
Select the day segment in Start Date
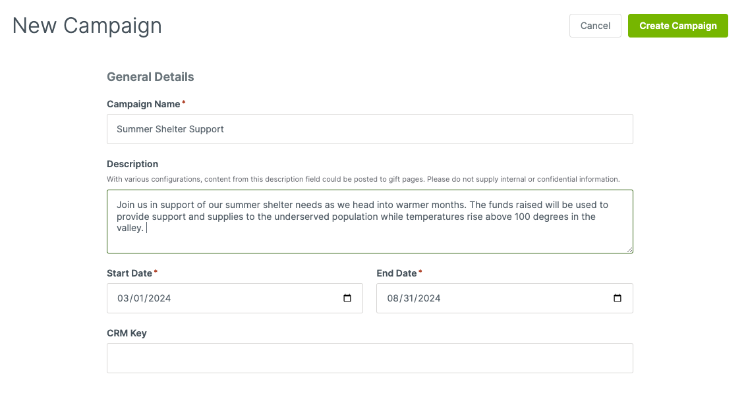(138, 298)
